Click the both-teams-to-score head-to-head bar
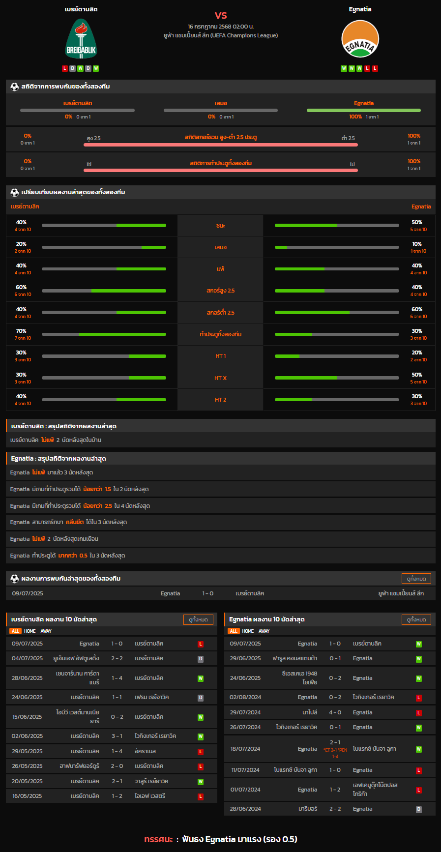441x852 pixels. pyautogui.click(x=221, y=171)
